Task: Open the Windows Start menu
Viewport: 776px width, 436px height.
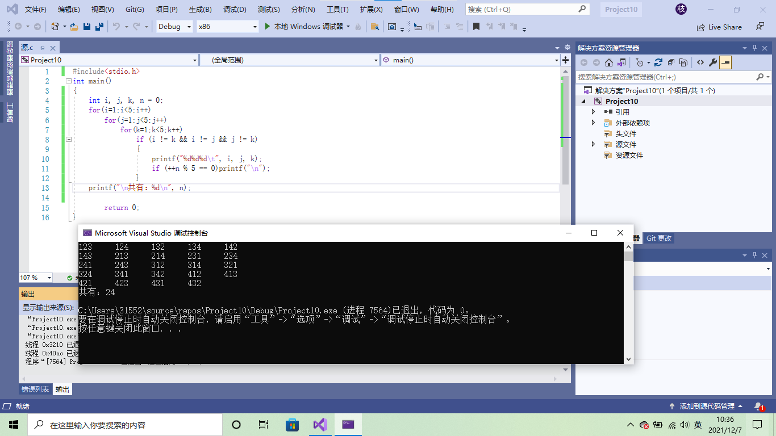Action: click(14, 424)
